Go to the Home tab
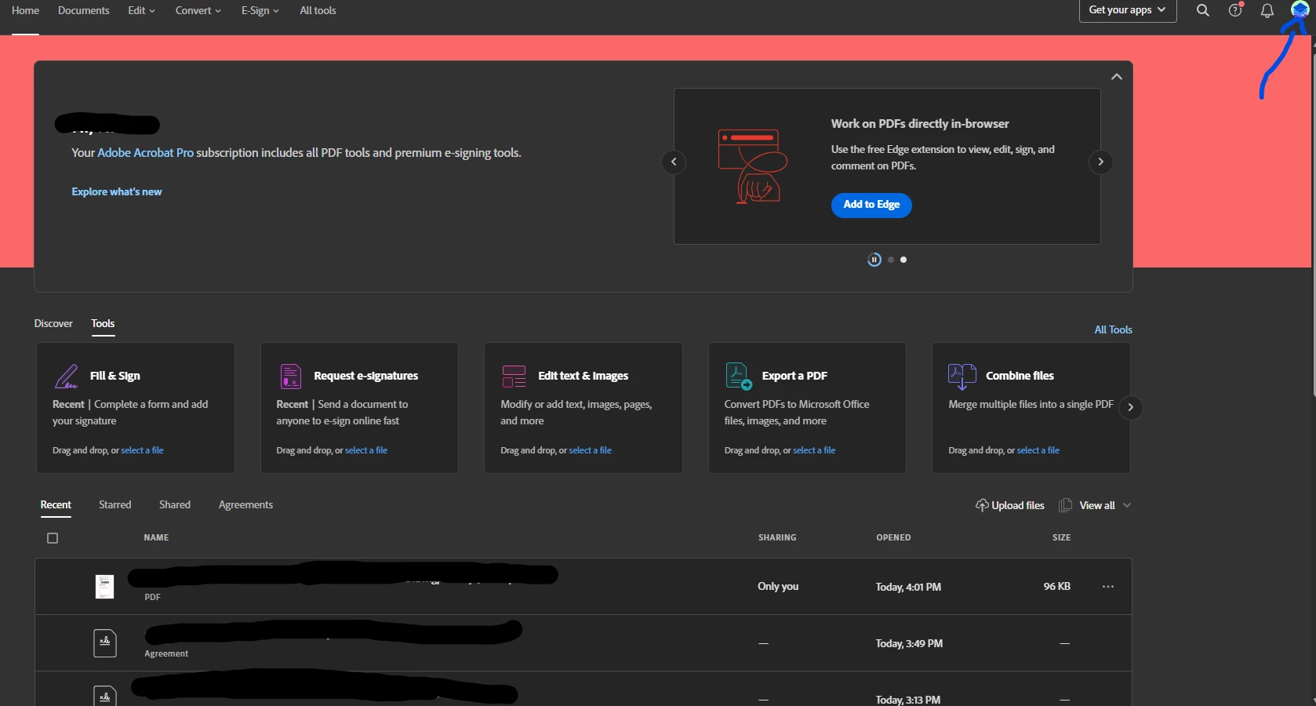Viewport: 1316px width, 706px height. pos(25,11)
